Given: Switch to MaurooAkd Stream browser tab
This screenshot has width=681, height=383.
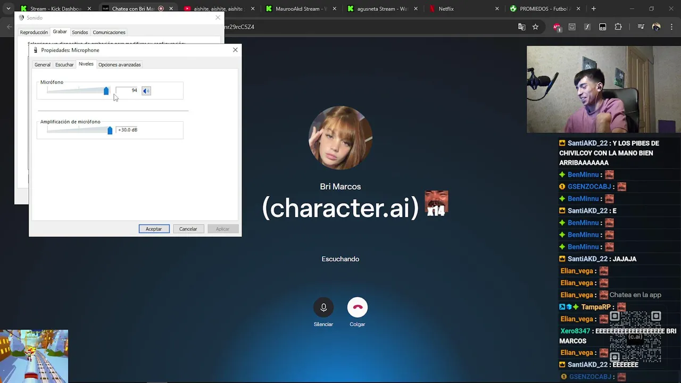Looking at the screenshot, I should click(x=301, y=9).
